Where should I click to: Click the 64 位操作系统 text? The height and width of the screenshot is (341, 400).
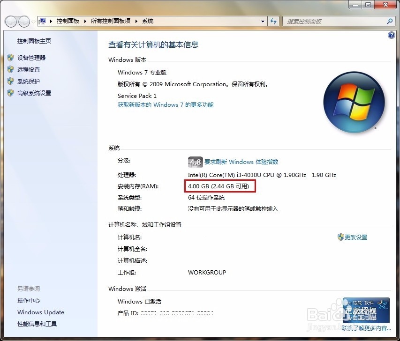(x=206, y=198)
